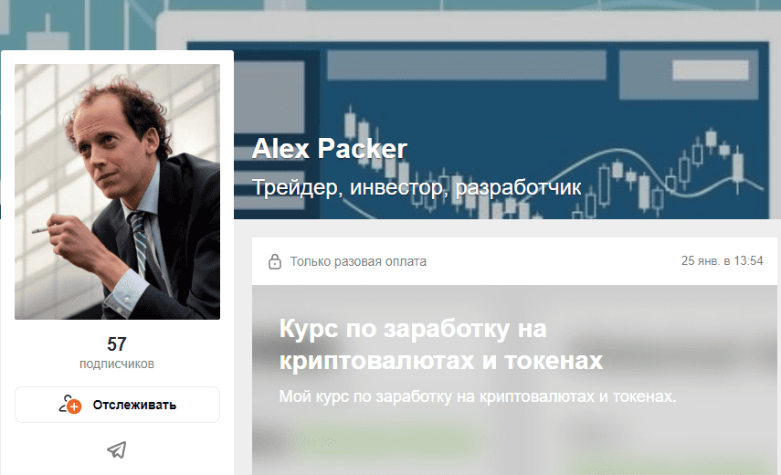
Task: Click the lock icon on the post
Action: (274, 261)
